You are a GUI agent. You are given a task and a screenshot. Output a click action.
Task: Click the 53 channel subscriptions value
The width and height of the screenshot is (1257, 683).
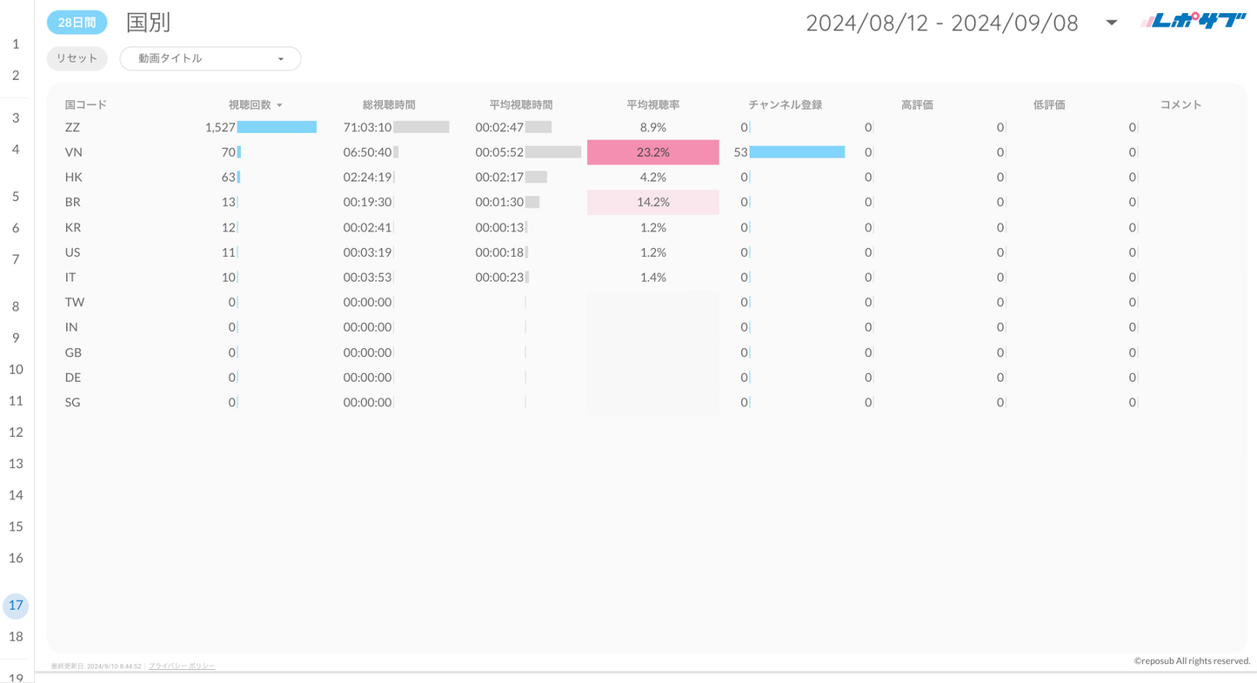pyautogui.click(x=740, y=152)
